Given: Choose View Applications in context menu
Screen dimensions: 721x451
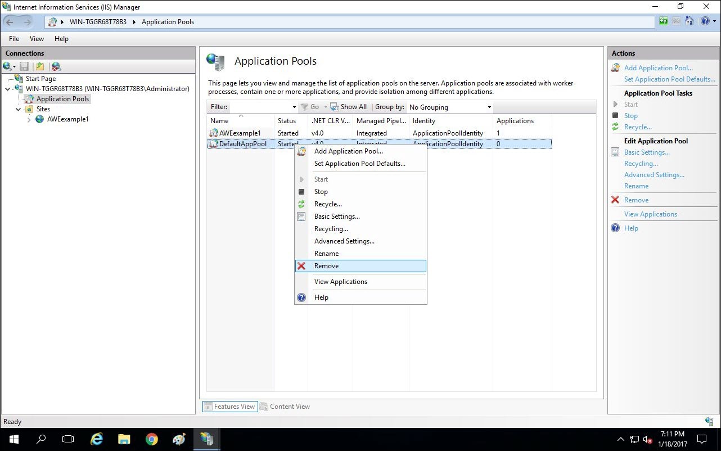Looking at the screenshot, I should (360, 282).
